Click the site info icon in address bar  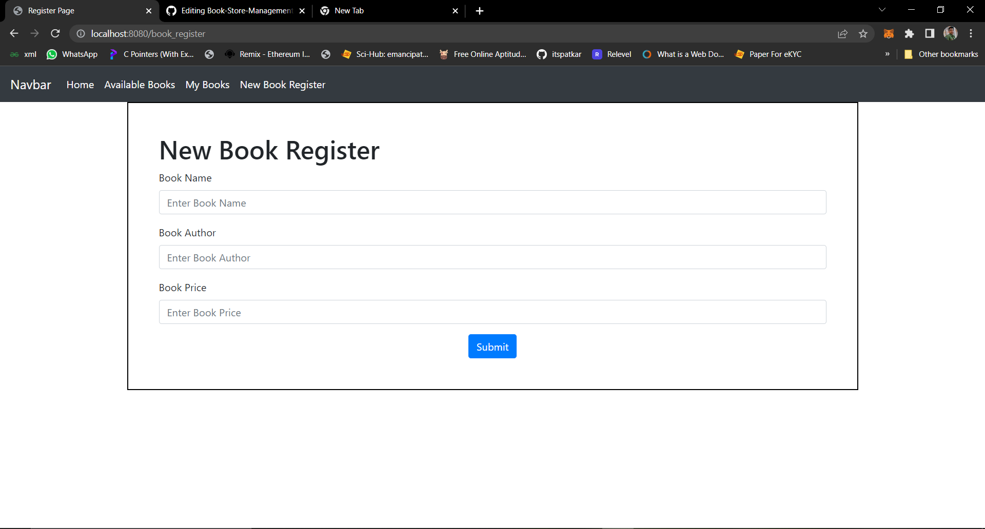[x=81, y=33]
